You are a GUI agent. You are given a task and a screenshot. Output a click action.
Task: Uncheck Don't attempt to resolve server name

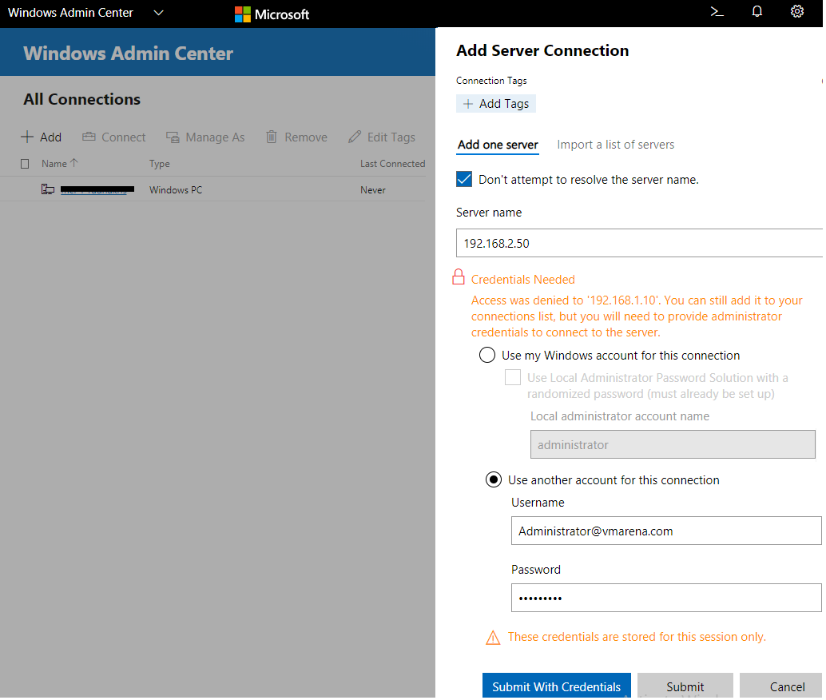coord(464,179)
